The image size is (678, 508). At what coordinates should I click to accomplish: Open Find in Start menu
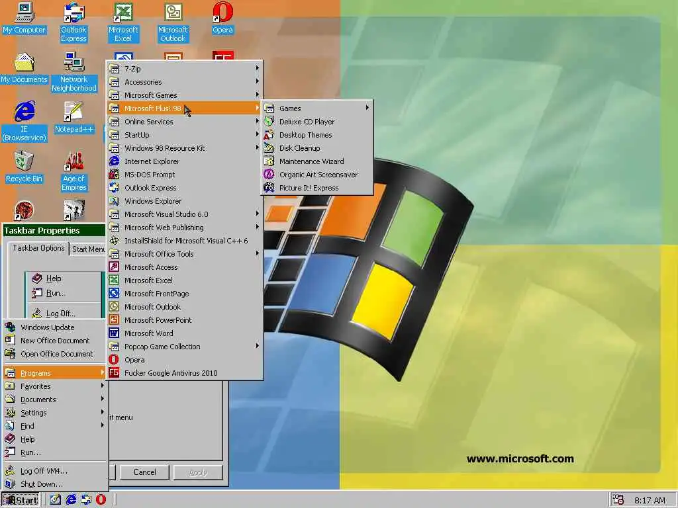click(x=54, y=426)
